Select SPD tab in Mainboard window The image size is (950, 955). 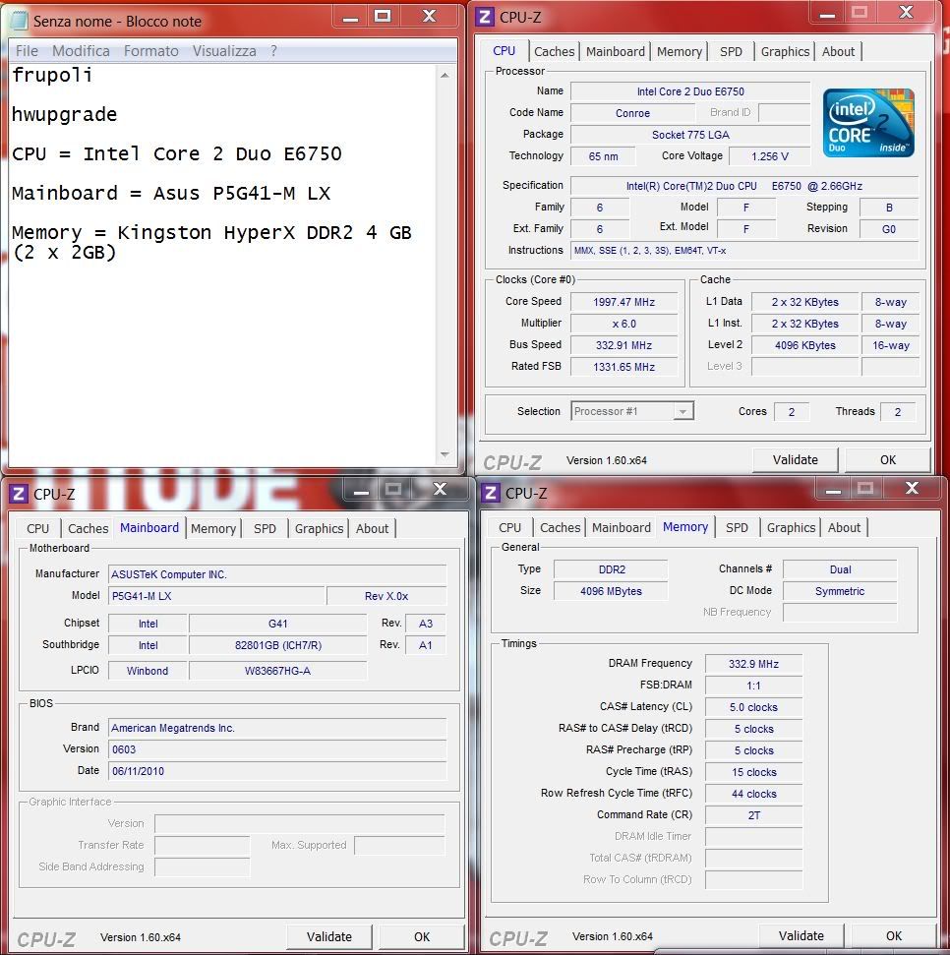tap(265, 529)
